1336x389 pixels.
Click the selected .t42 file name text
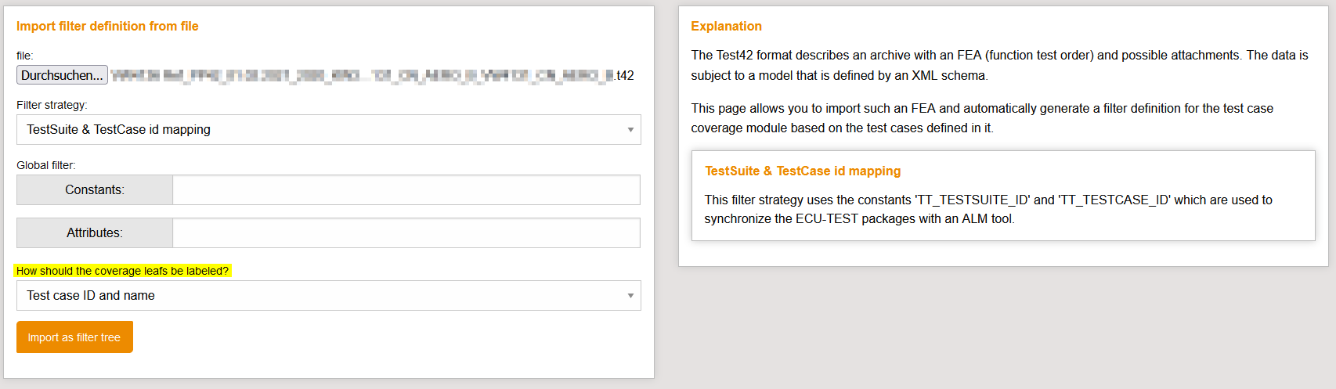click(x=372, y=76)
